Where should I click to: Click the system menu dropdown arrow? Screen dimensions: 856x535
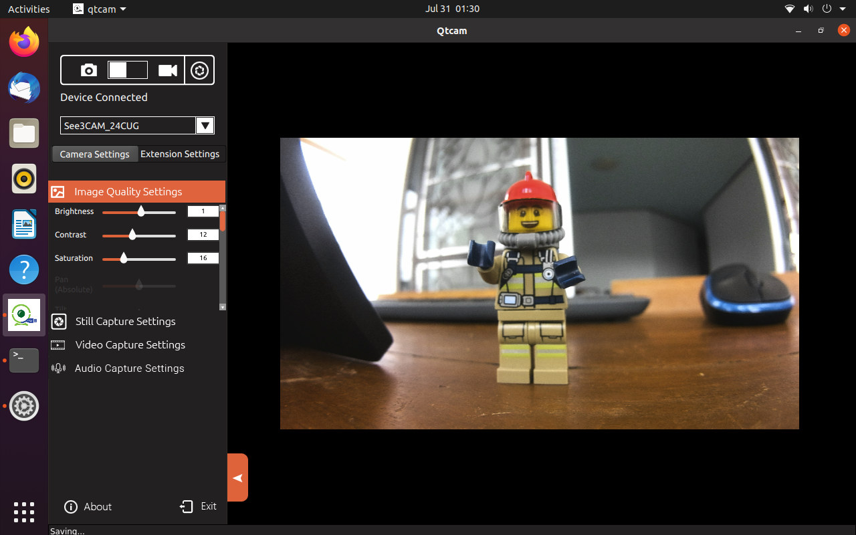pyautogui.click(x=844, y=9)
